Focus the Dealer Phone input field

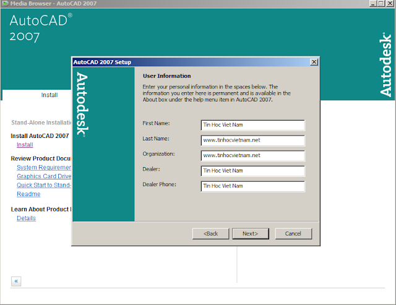coord(253,186)
